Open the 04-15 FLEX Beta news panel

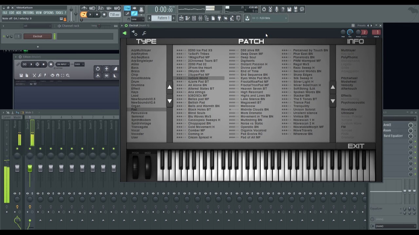pyautogui.click(x=269, y=18)
